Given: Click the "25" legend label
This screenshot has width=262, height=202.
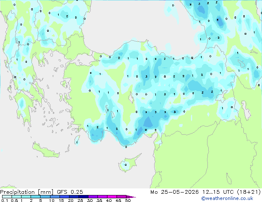Looking at the screenshot, I should tap(80, 200).
